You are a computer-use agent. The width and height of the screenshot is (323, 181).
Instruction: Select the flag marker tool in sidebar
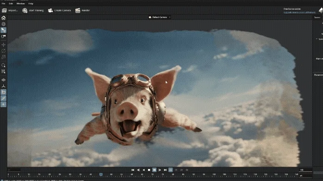tap(4, 36)
